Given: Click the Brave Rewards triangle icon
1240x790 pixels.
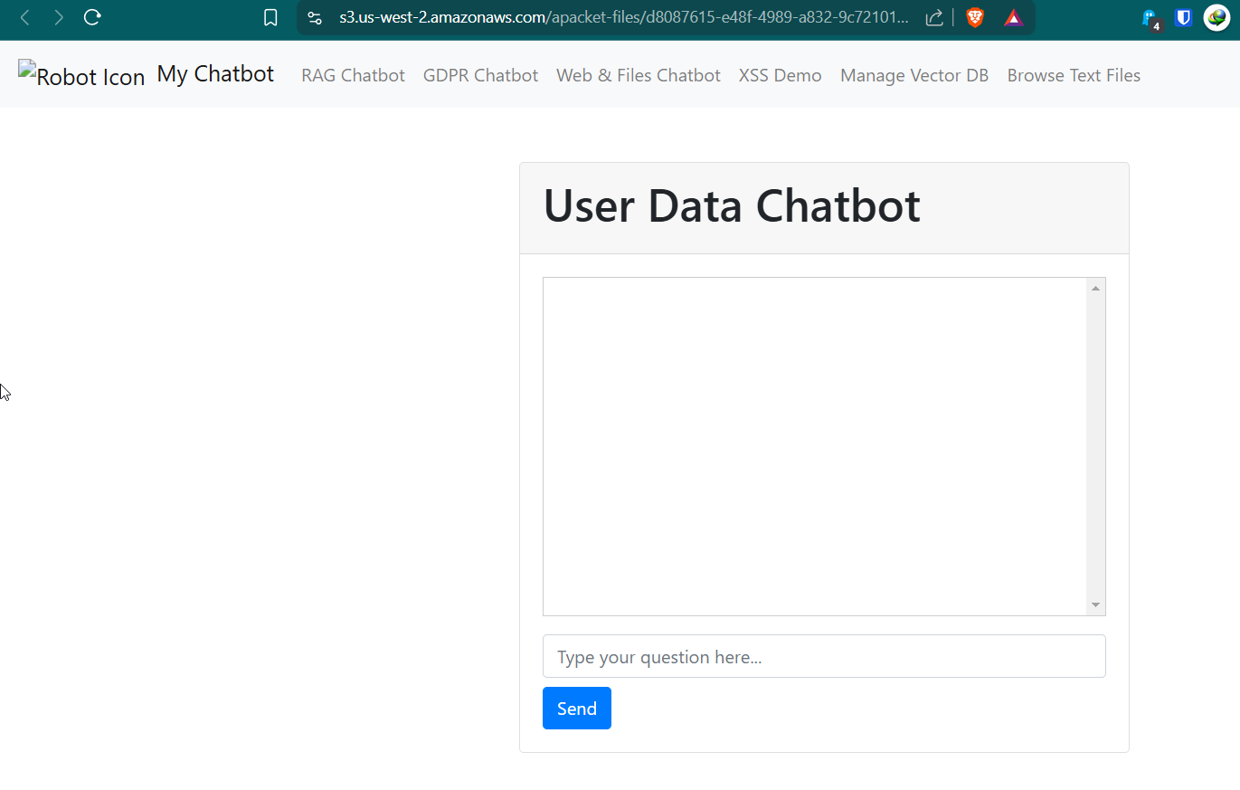Looking at the screenshot, I should click(1013, 18).
